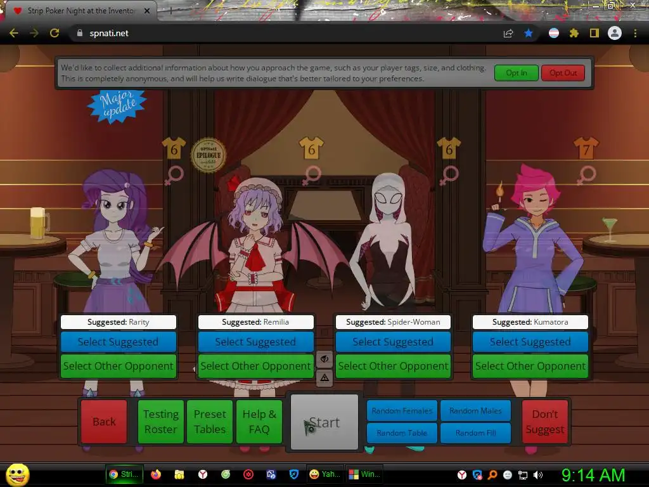Viewport: 649px width, 487px height.
Task: Click the Don't Suggest button
Action: (x=544, y=422)
